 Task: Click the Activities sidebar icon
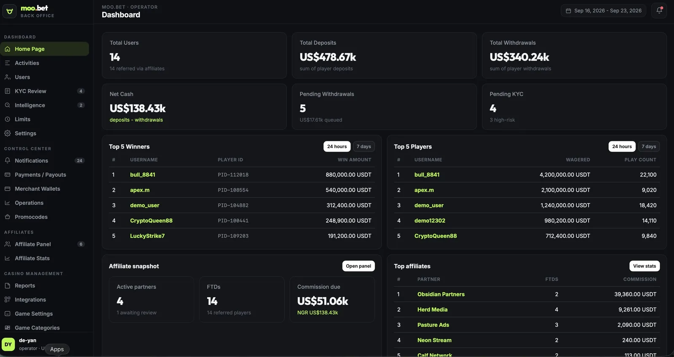pyautogui.click(x=7, y=63)
